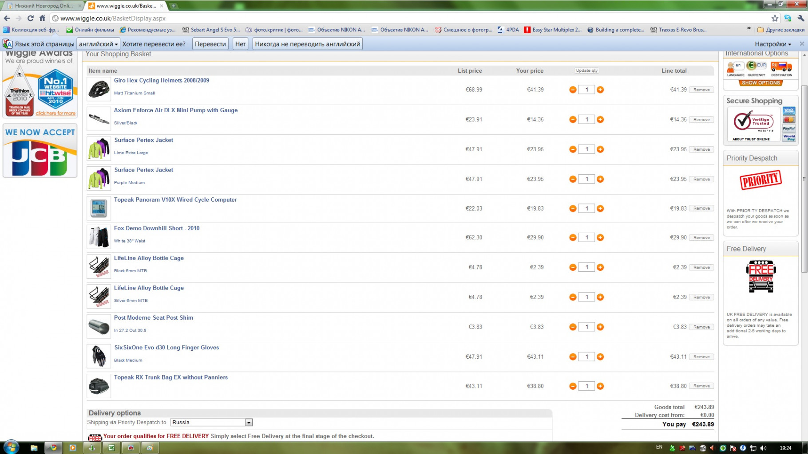
Task: Decrease quantity of Silver 6mm LifeLine Bottle Cage
Action: 573,297
